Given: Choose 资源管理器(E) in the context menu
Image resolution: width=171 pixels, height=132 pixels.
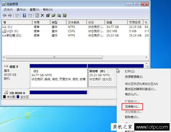Looking at the screenshot, I should point(134,77).
